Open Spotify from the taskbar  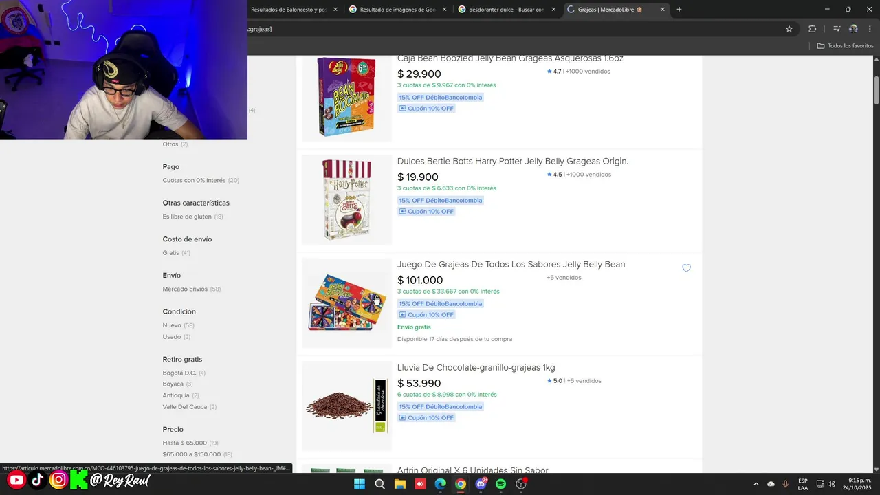pos(501,484)
